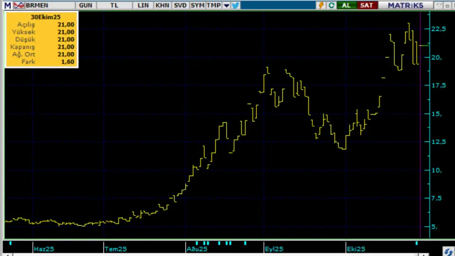The height and width of the screenshot is (256, 455).
Task: Click the red SAT sell button
Action: [x=366, y=5]
